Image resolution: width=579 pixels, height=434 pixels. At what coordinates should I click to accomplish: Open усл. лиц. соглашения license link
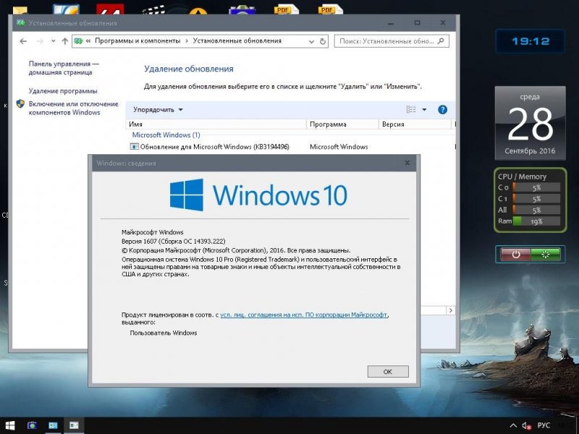pos(303,315)
